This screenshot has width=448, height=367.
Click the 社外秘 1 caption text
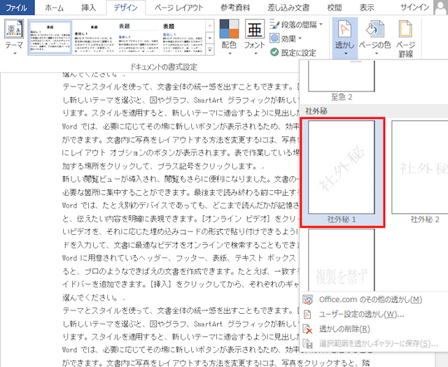[x=342, y=220]
